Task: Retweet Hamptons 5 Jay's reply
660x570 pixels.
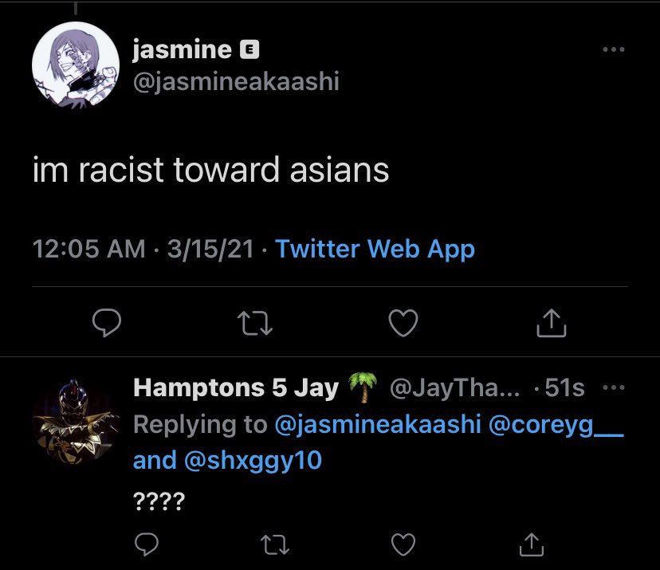Action: tap(275, 544)
